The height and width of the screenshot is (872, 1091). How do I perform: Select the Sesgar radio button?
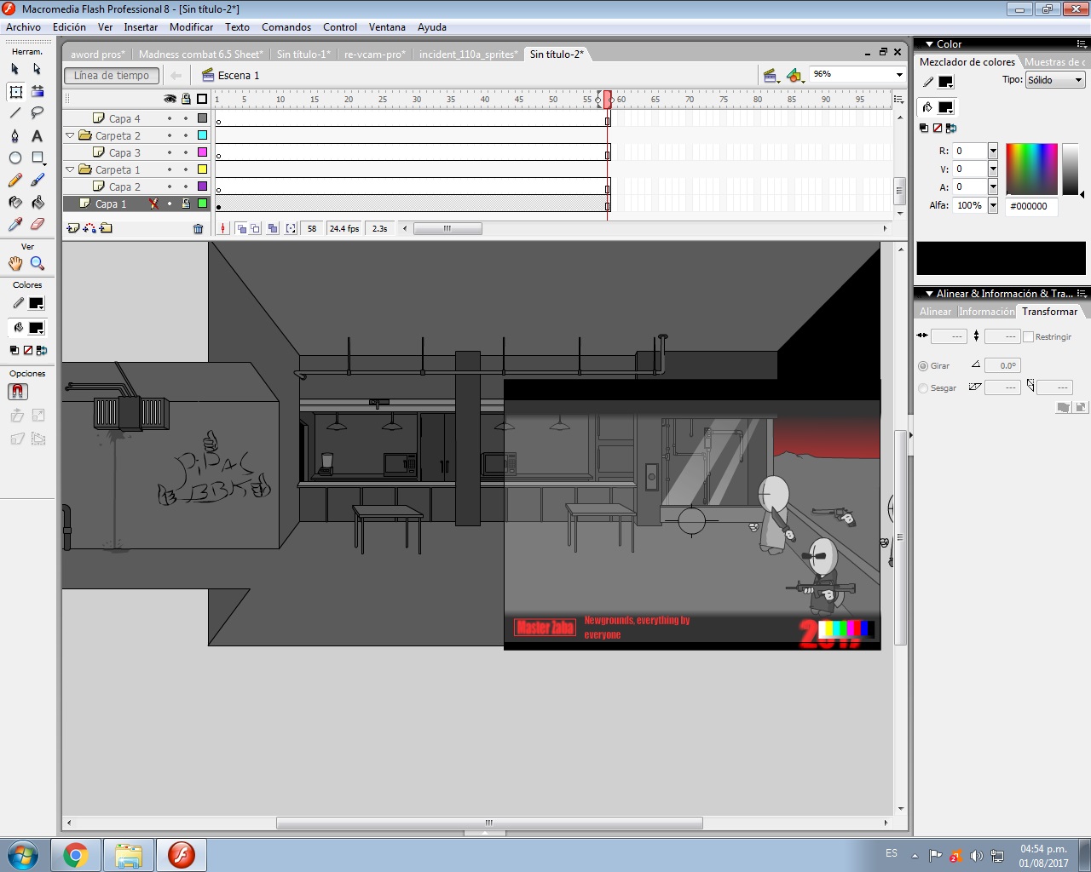(x=923, y=388)
